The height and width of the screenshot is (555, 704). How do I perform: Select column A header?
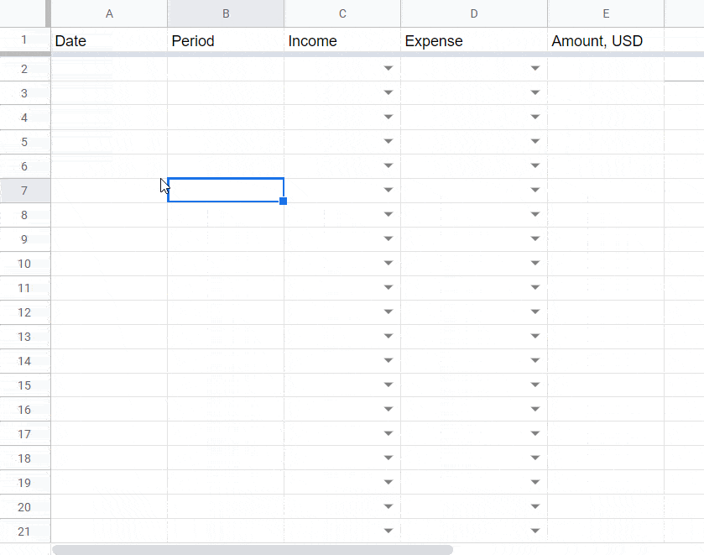(109, 13)
